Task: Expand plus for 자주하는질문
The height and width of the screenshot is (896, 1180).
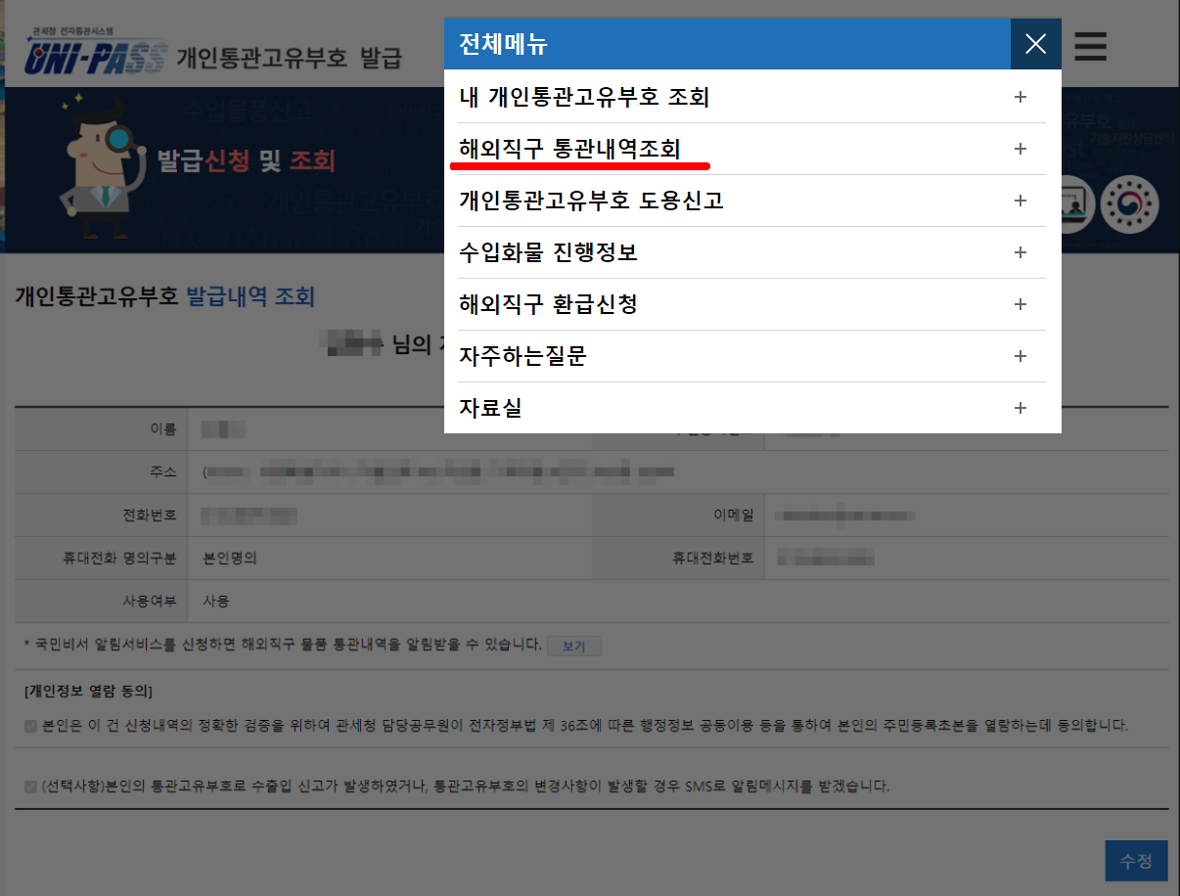Action: (1021, 356)
